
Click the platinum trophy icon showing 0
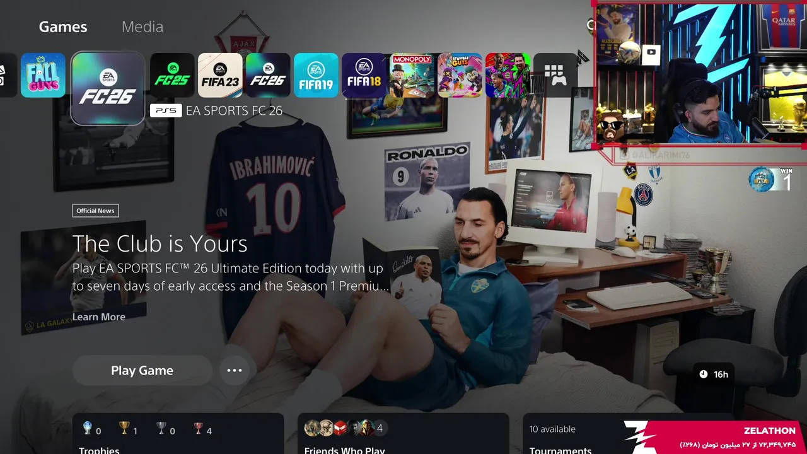click(88, 429)
